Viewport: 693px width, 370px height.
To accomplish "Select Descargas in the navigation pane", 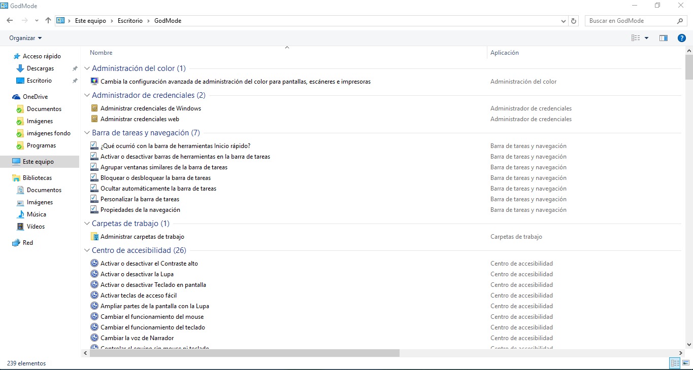I will 40,68.
